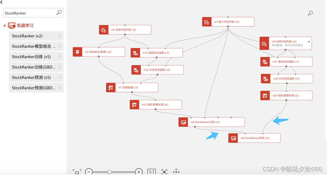The width and height of the screenshot is (327, 175).
Task: Click the output port below m13 缺失数据处理
Action: [x=156, y=109]
